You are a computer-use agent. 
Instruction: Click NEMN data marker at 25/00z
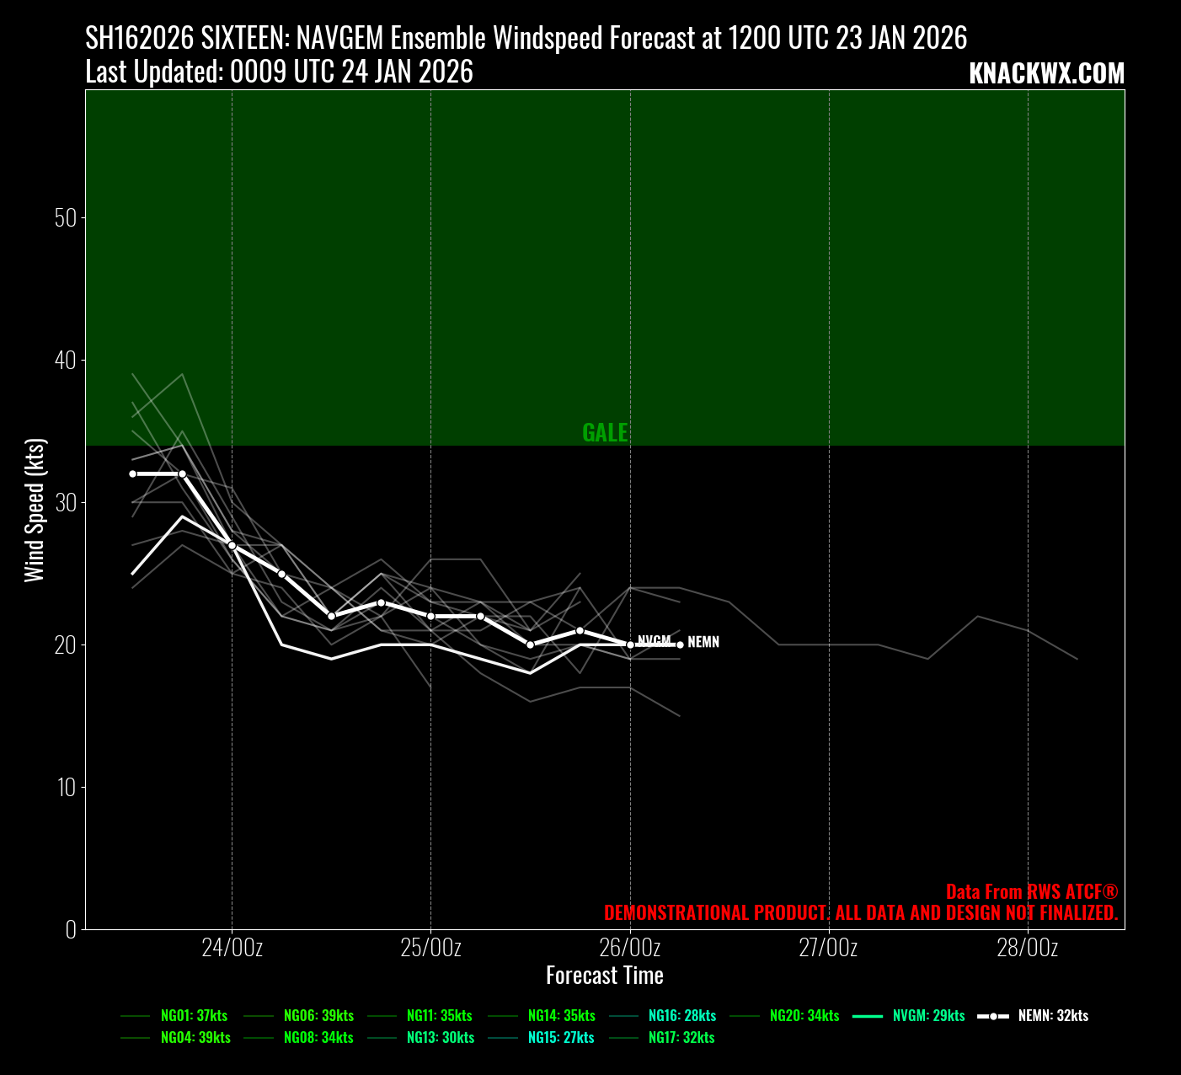pyautogui.click(x=431, y=617)
